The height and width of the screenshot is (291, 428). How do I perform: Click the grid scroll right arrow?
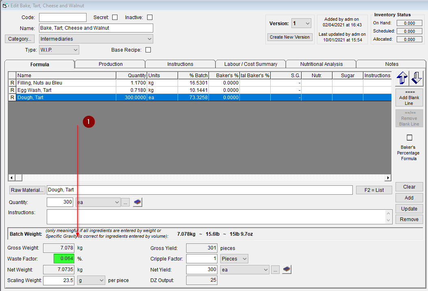click(388, 178)
